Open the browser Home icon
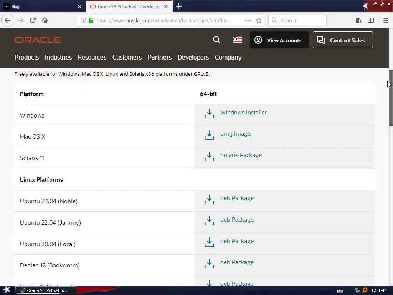 [x=45, y=20]
